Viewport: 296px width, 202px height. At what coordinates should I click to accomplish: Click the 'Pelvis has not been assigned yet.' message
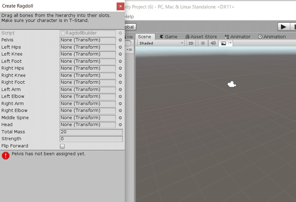(x=48, y=154)
